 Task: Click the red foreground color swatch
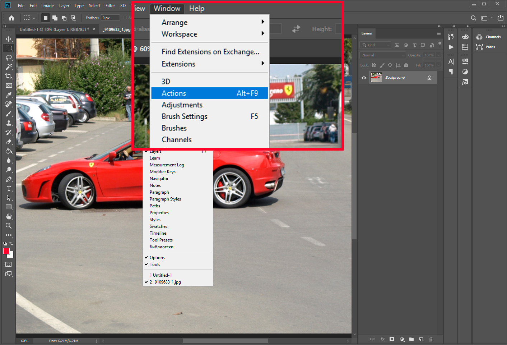point(6,251)
